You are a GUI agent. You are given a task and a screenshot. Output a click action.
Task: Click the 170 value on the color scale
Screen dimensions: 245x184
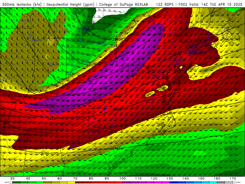coord(233,178)
